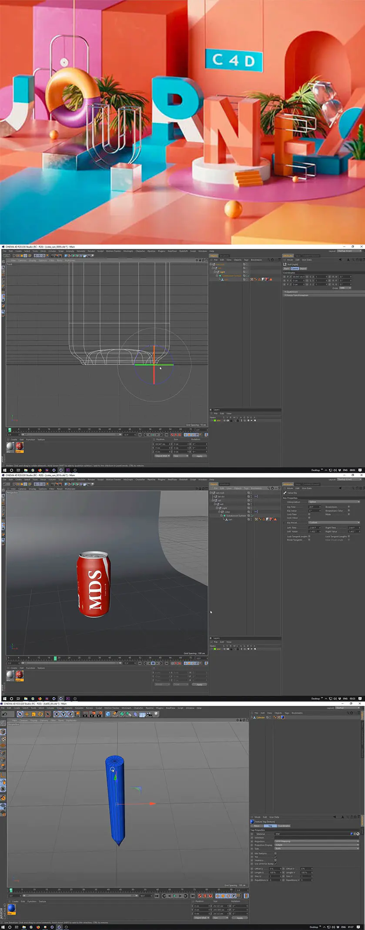Open the Simulate menu in nut00_09 window
The height and width of the screenshot is (930, 365).
click(x=79, y=708)
